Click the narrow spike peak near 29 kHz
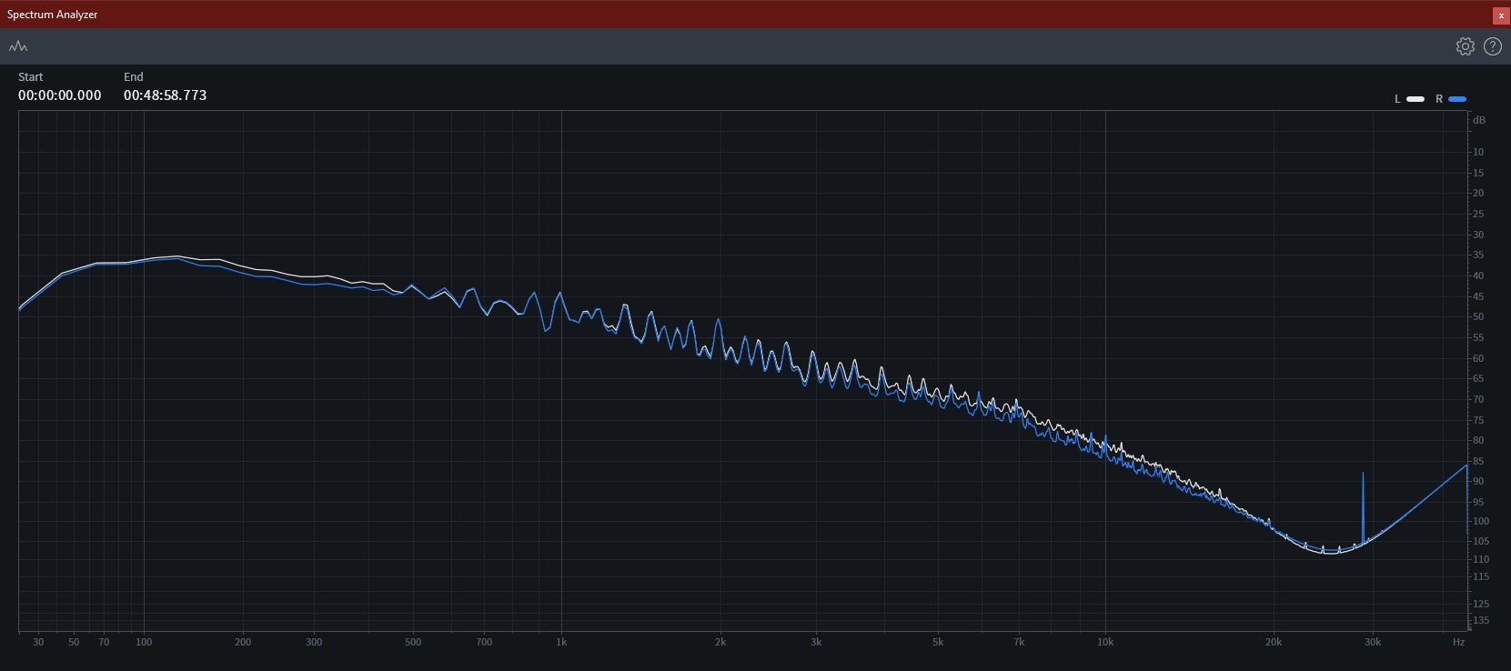Viewport: 1511px width, 671px height. [x=1363, y=474]
